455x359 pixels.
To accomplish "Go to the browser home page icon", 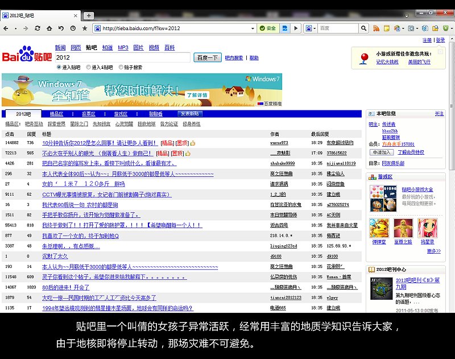I will [49, 28].
